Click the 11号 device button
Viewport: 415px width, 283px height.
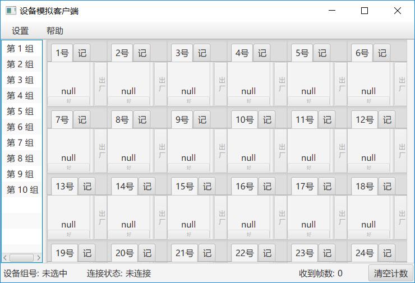305,119
